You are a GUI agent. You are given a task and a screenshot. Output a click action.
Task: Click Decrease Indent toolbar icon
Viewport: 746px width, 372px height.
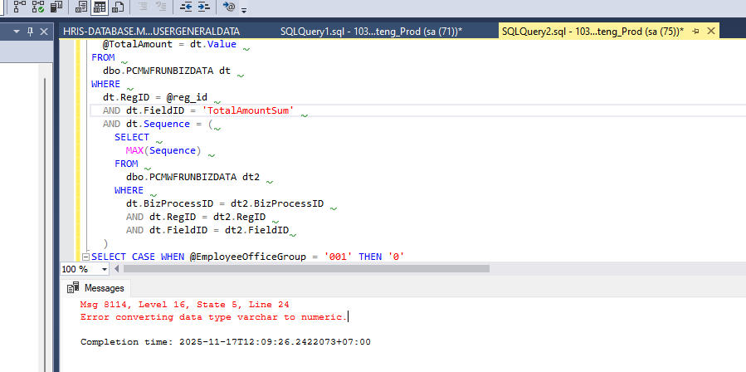click(184, 7)
